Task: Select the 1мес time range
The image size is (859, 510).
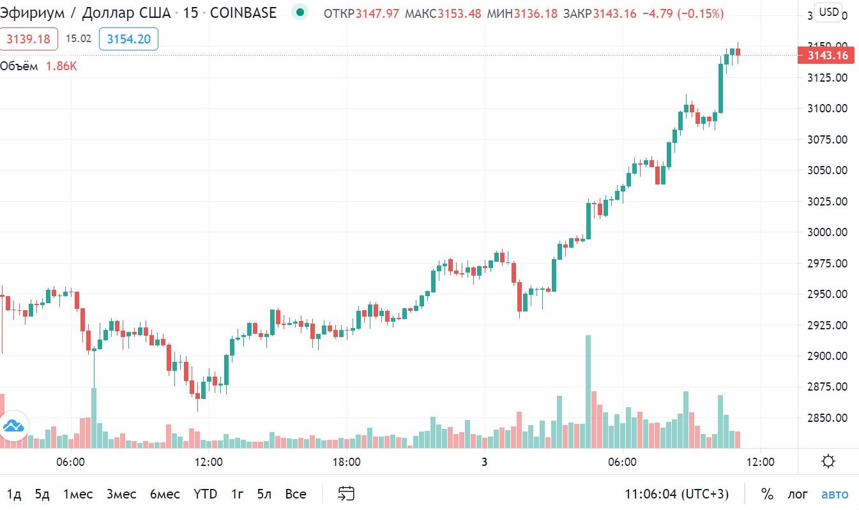Action: click(78, 493)
